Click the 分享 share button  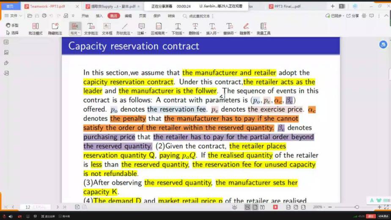coord(352,16)
